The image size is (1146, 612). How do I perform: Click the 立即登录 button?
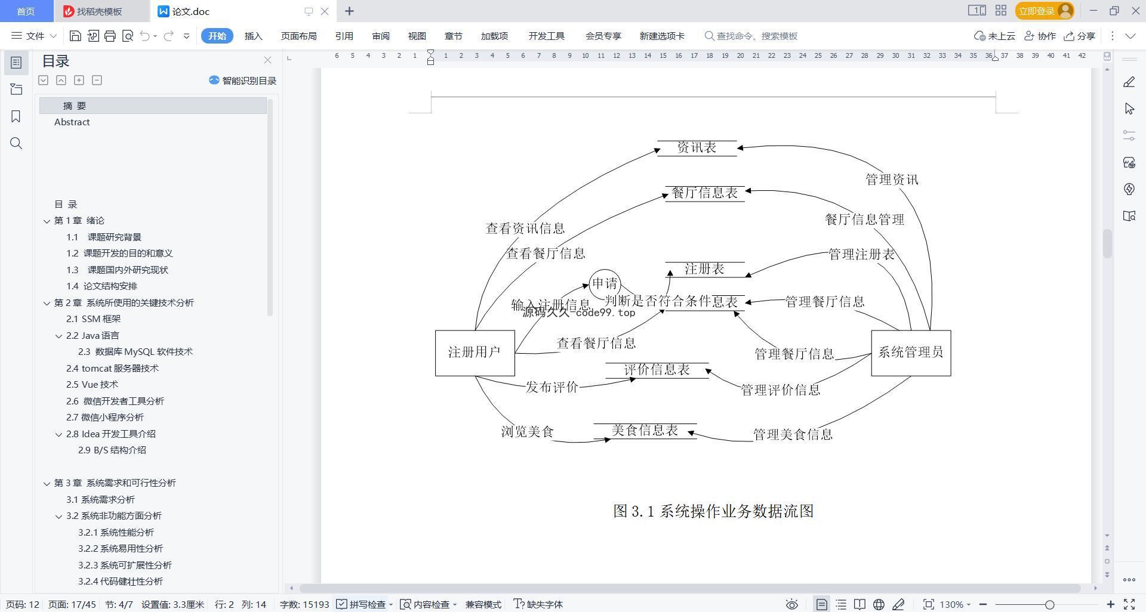[x=1045, y=11]
